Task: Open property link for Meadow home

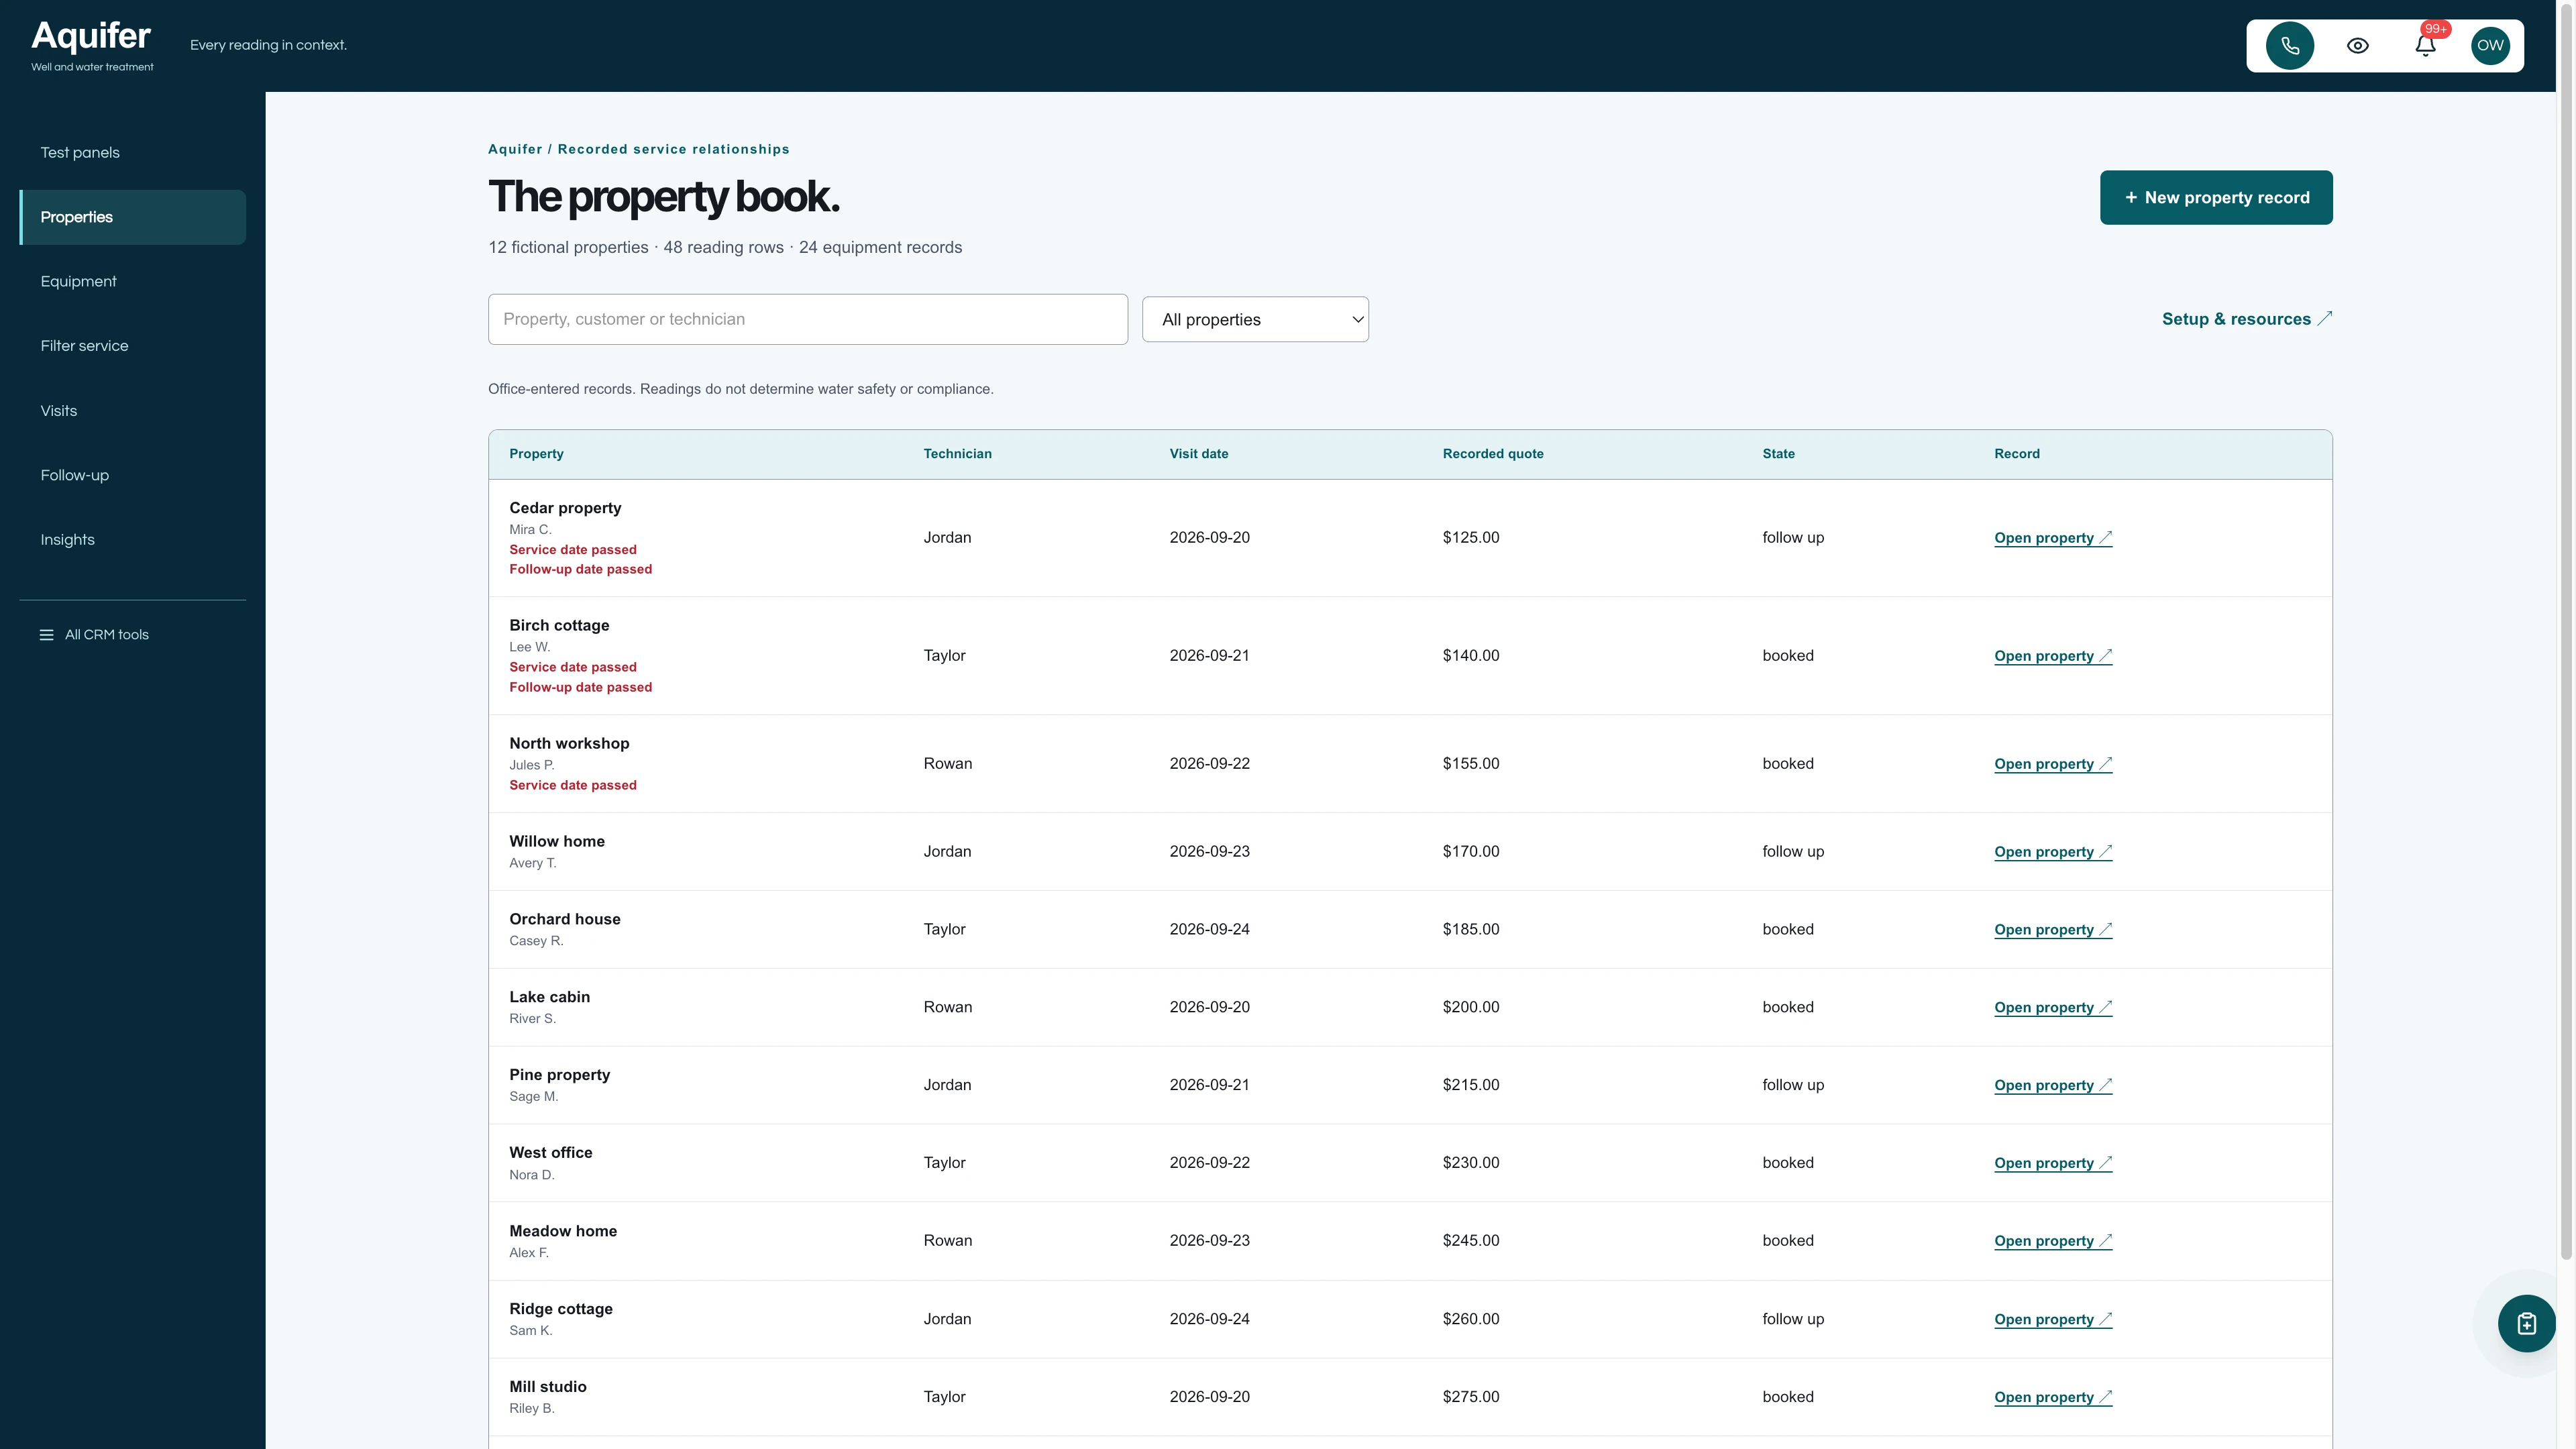Action: click(2053, 1241)
